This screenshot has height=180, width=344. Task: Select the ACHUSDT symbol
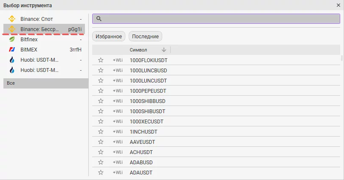coord(141,152)
